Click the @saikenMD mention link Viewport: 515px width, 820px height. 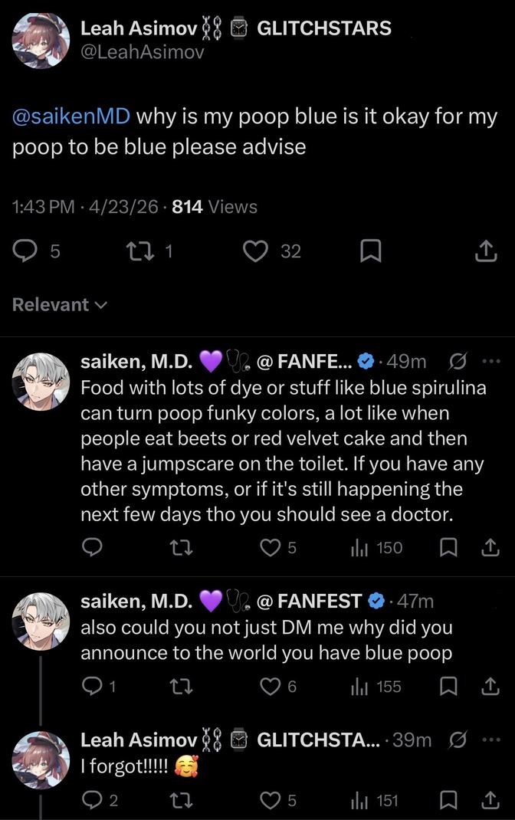pyautogui.click(x=72, y=117)
